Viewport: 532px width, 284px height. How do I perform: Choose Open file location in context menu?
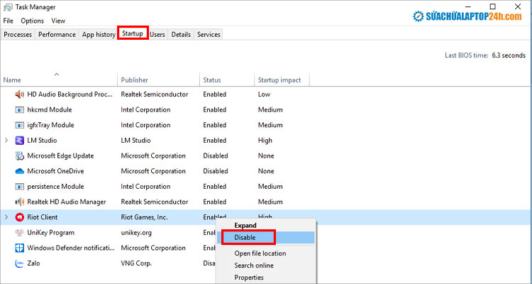260,253
